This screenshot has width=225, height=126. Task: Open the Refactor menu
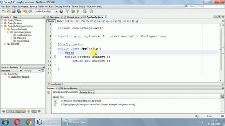point(43,6)
